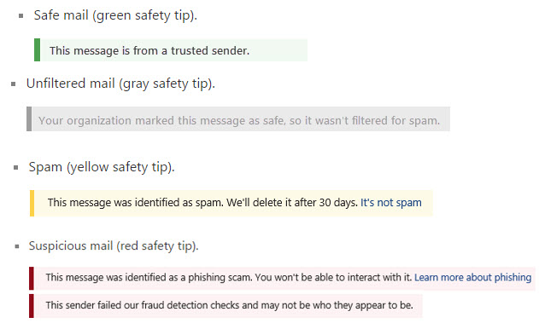Open "Learn more about phishing" link

click(x=472, y=277)
